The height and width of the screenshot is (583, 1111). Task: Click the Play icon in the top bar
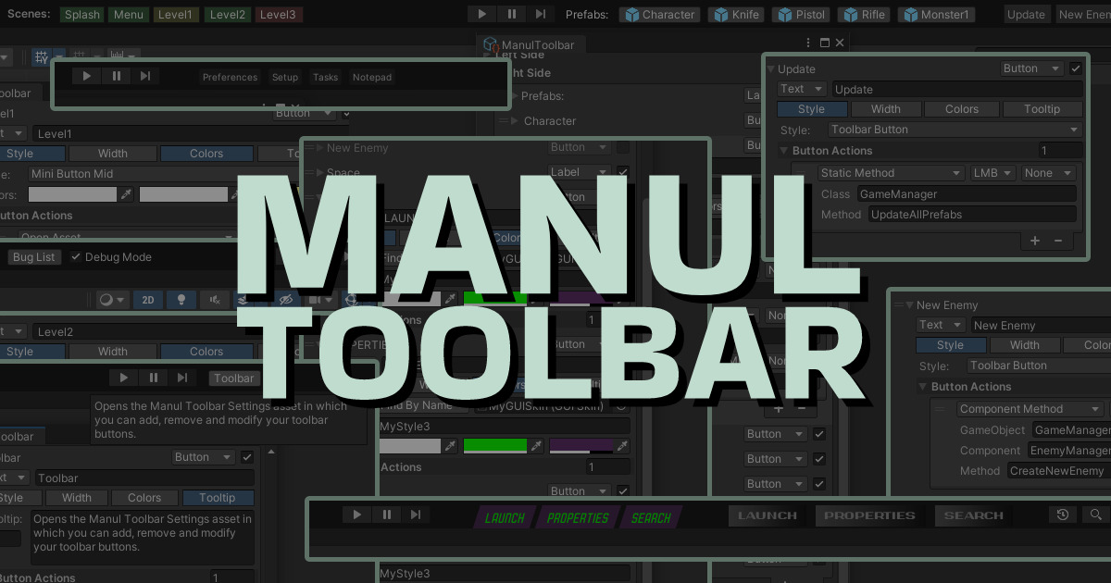coord(482,14)
